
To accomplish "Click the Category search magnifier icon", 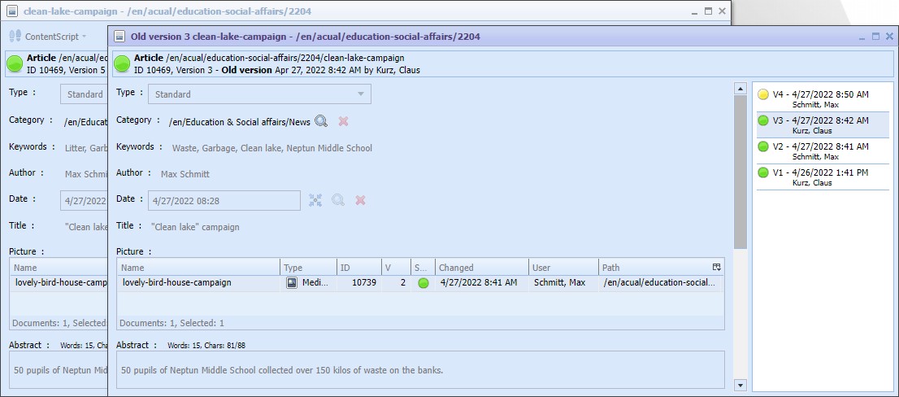I will point(321,121).
